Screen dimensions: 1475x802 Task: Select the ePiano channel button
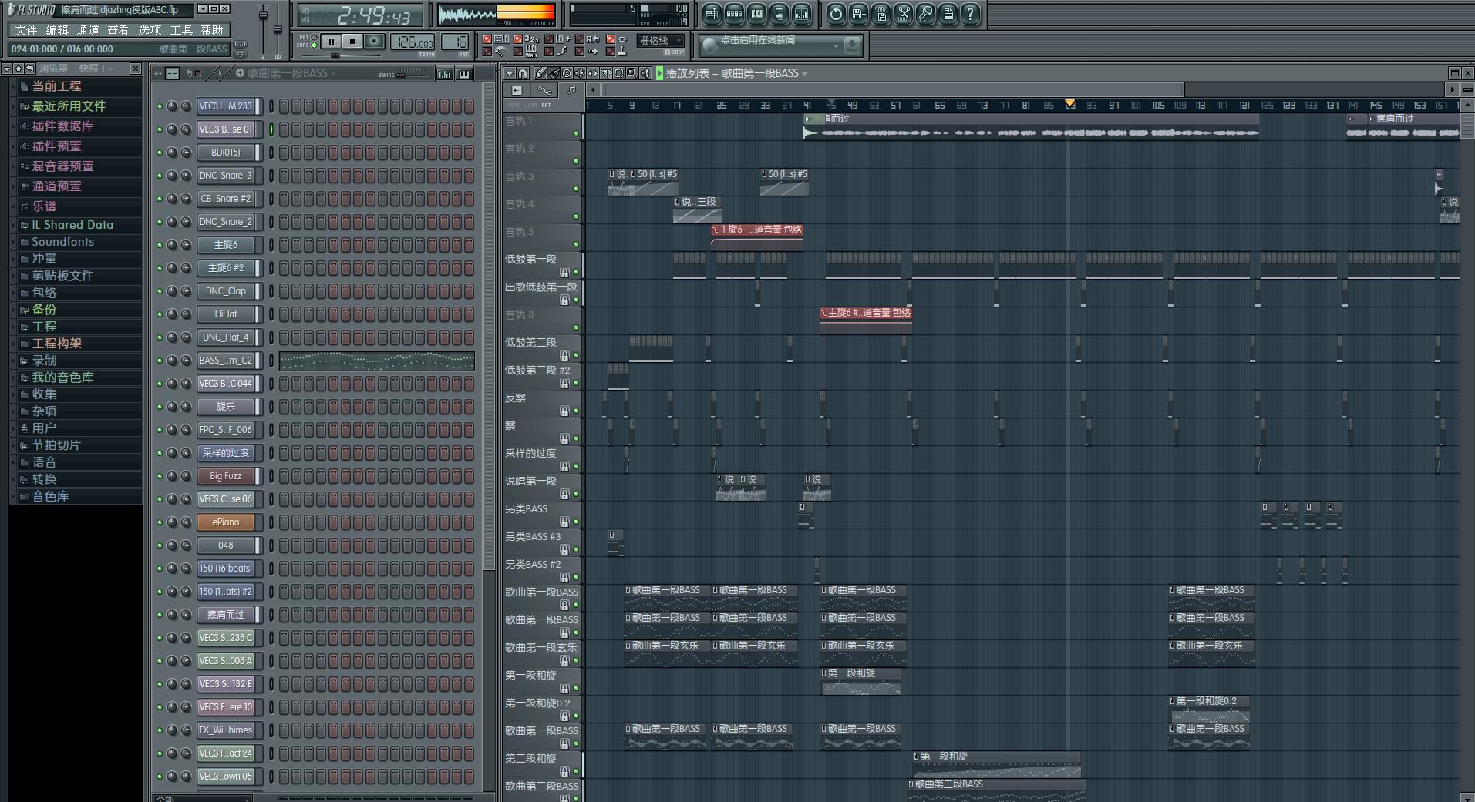(225, 522)
